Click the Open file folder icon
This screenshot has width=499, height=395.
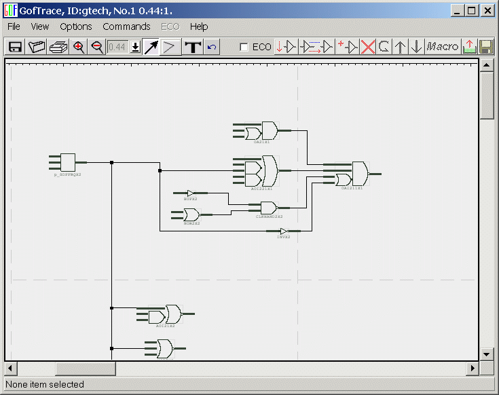[x=37, y=47]
